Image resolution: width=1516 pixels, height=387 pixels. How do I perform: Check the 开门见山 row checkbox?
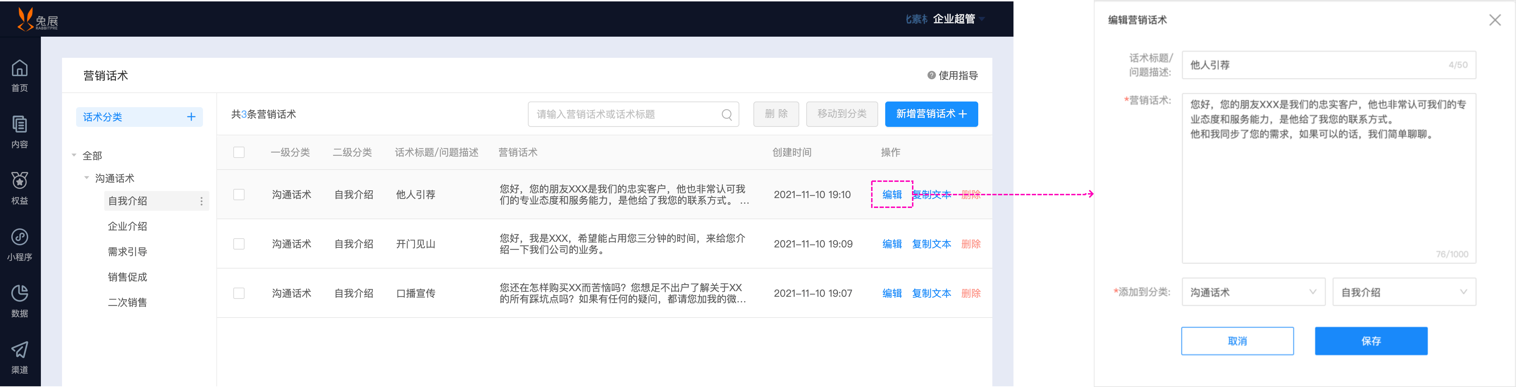[x=239, y=244]
